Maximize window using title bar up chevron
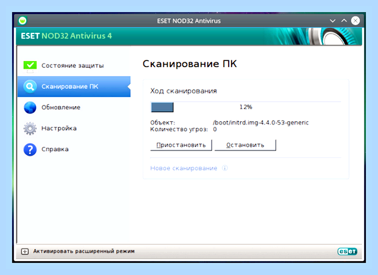This screenshot has height=275, width=378. point(344,21)
